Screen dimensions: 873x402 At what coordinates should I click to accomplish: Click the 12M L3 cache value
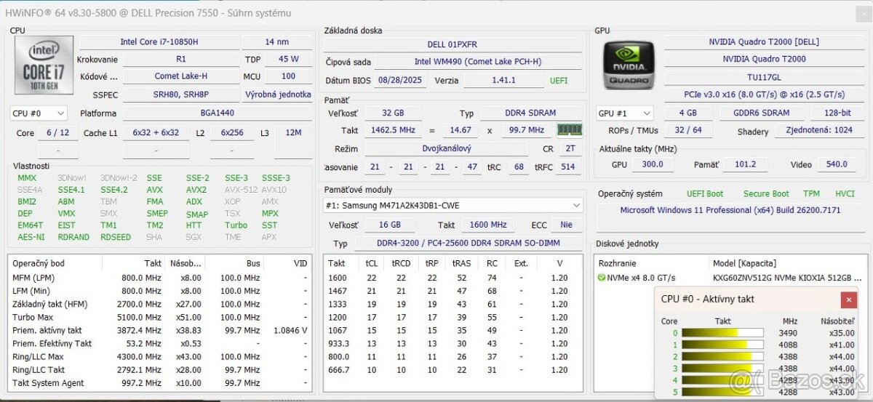(293, 133)
